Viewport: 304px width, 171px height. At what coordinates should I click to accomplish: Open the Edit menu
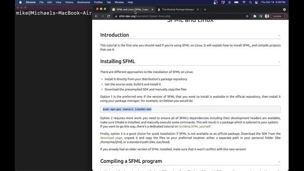49,2
